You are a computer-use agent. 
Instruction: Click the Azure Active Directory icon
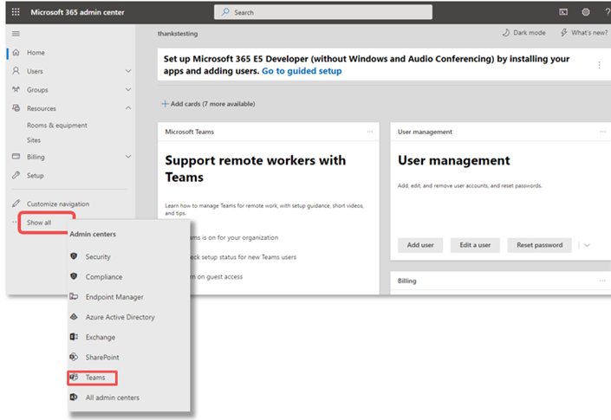pos(74,317)
